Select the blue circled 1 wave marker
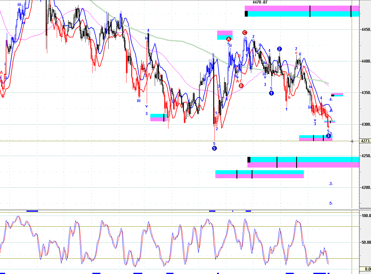The width and height of the screenshot is (371, 274). coord(271,93)
